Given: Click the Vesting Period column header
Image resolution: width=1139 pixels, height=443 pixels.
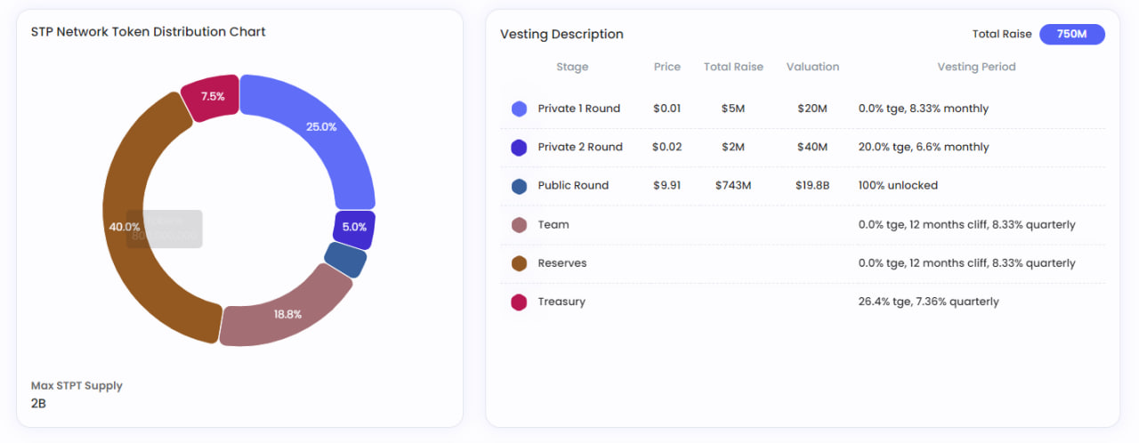Looking at the screenshot, I should (976, 67).
